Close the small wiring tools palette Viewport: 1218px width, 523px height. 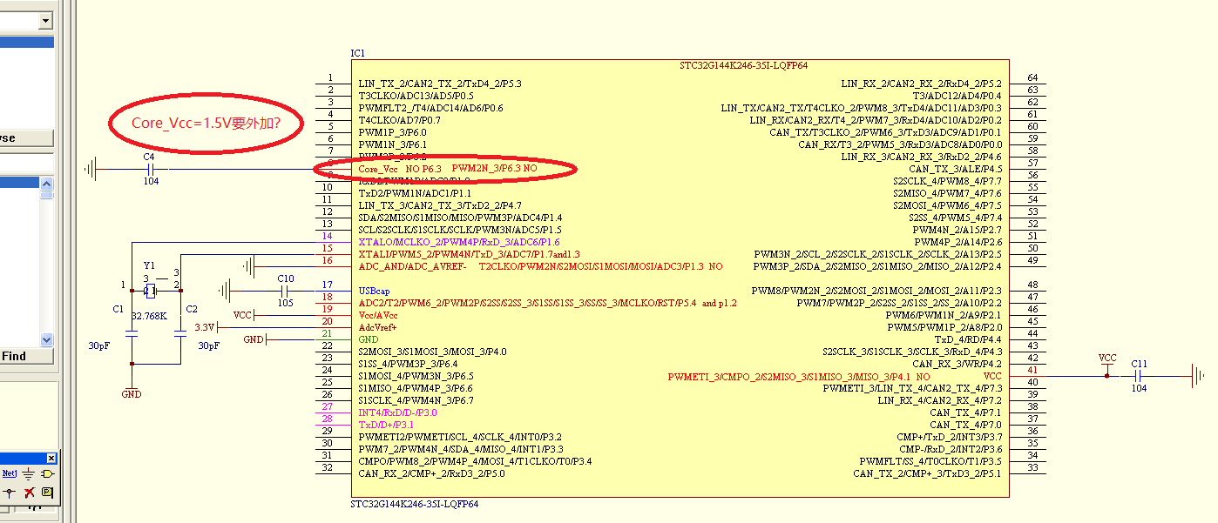pos(51,458)
